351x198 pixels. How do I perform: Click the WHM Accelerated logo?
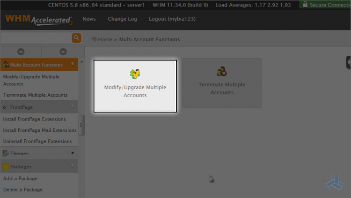[39, 20]
